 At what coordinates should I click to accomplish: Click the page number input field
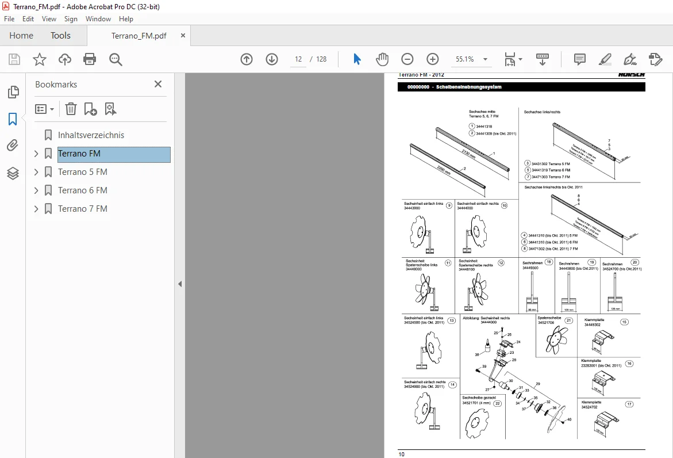pos(298,59)
